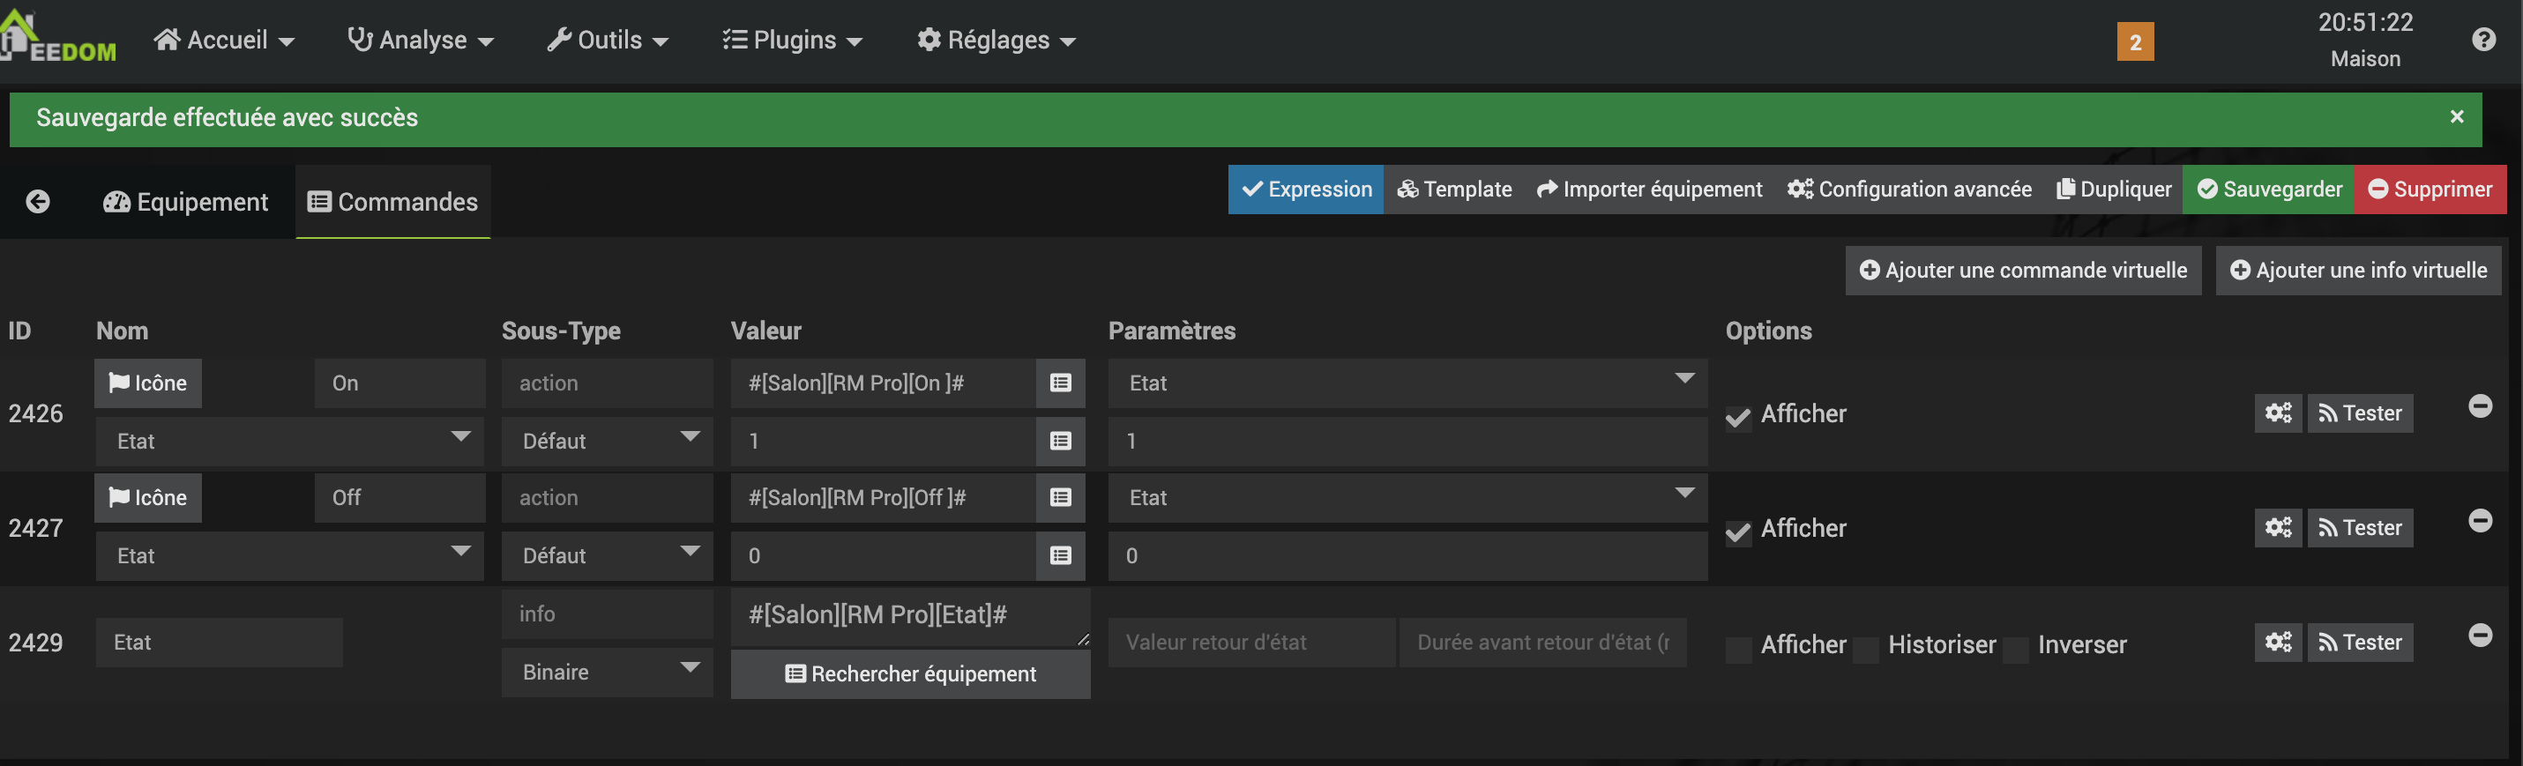Delete command 2429 using the minus icon

(x=2480, y=636)
